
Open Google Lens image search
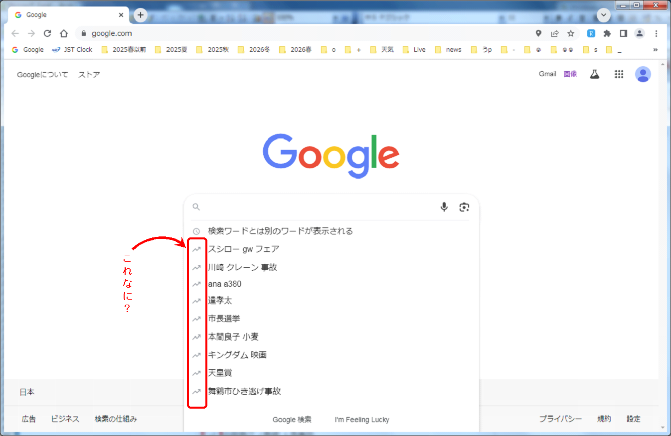click(x=464, y=207)
